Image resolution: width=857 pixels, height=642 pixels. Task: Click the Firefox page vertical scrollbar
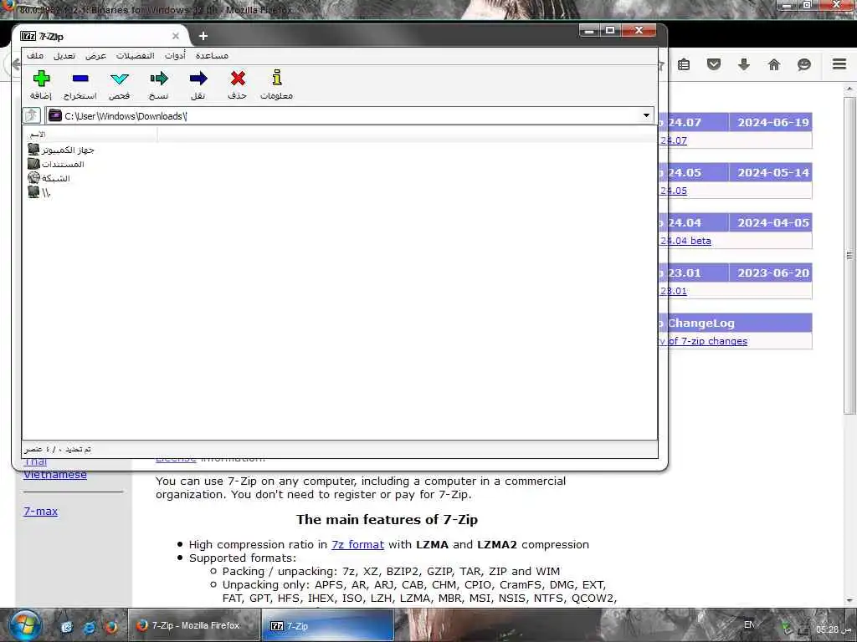click(x=849, y=256)
